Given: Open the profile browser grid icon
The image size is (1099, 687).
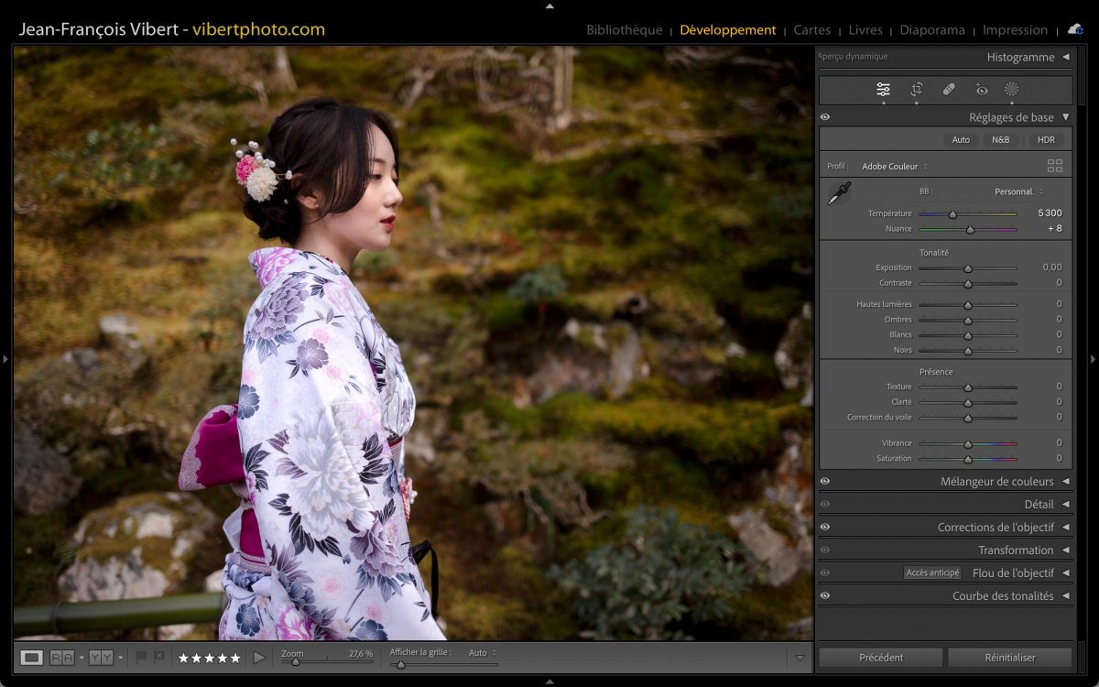Looking at the screenshot, I should pyautogui.click(x=1055, y=166).
